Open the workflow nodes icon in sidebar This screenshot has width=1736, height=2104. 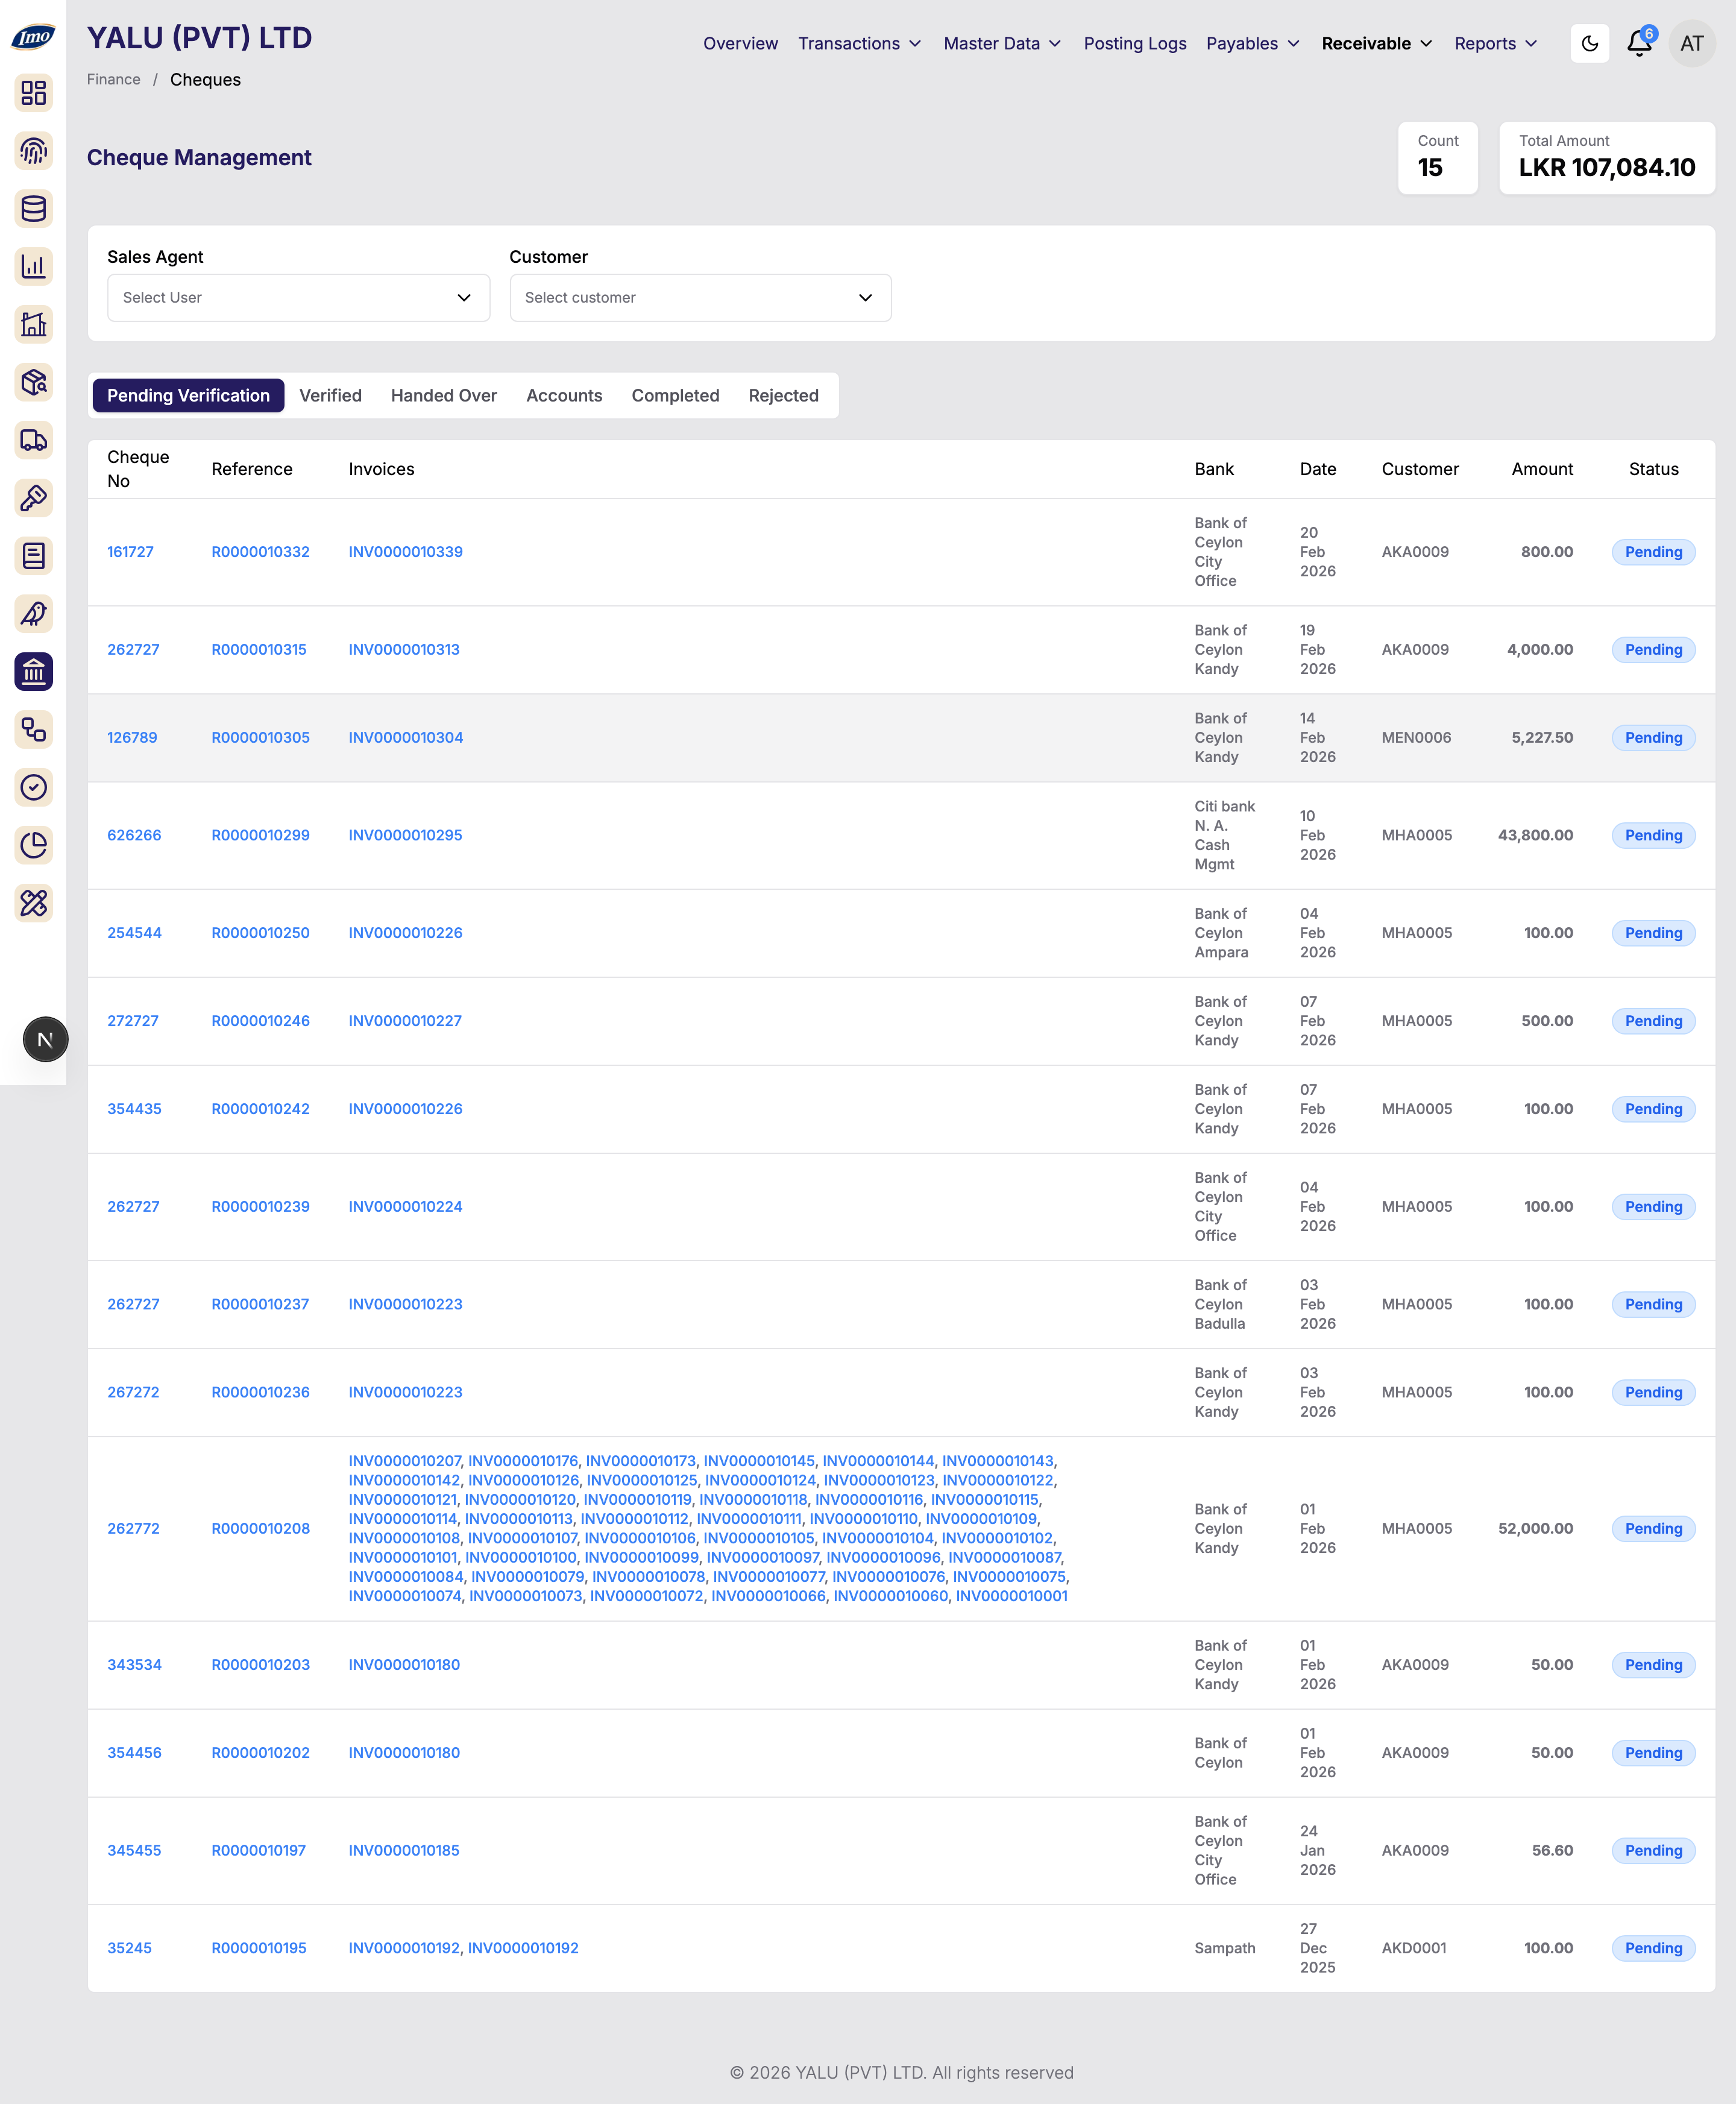pyautogui.click(x=34, y=730)
